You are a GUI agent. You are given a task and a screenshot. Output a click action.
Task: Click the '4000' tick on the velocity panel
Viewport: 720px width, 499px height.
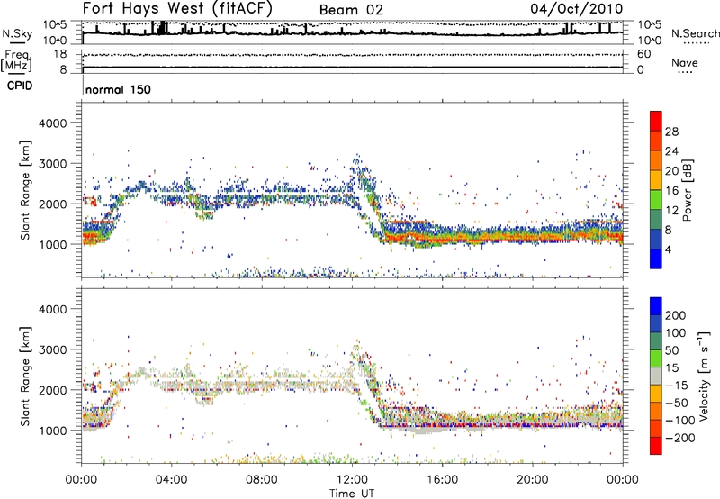coord(52,309)
